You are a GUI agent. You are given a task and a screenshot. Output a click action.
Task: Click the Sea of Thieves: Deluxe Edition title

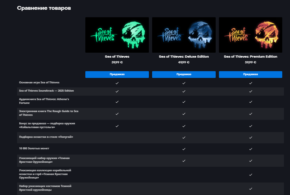[x=184, y=56]
